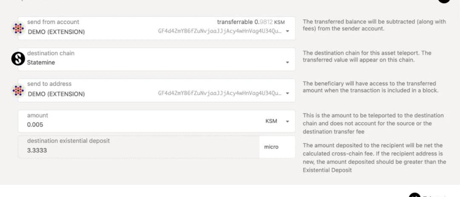Expand the send to address dropdown arrow

coord(287,94)
